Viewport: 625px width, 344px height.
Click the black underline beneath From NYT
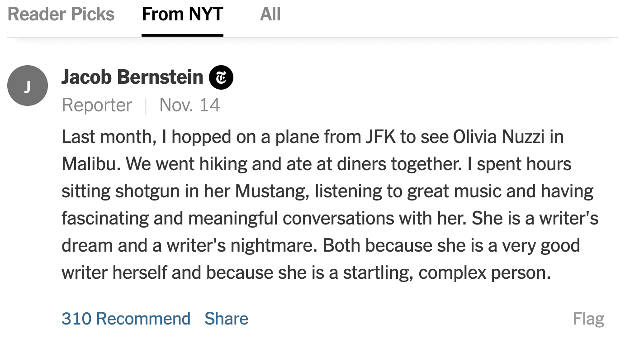point(182,35)
